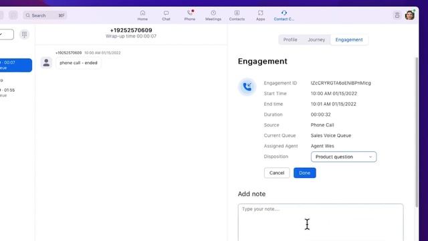Click the Duration value 00:00:32
Viewport: 428px width, 241px height.
(x=321, y=114)
